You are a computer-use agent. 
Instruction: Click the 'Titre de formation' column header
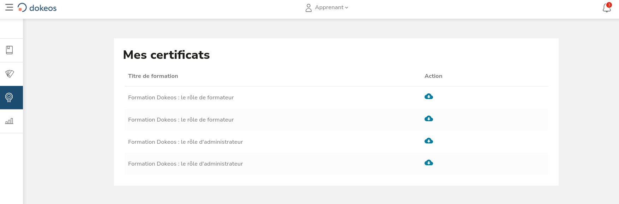(x=153, y=76)
